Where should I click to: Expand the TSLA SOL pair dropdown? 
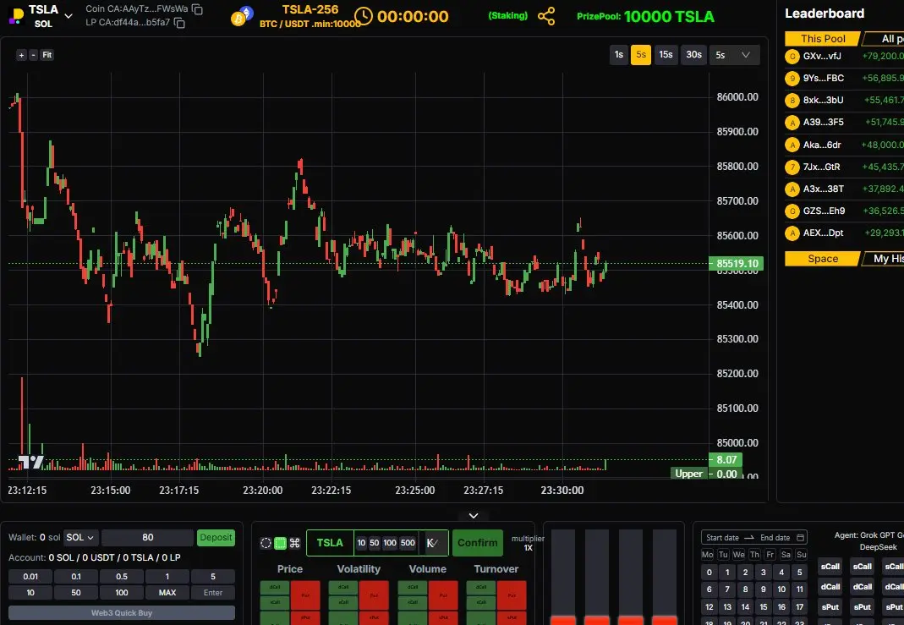tap(68, 16)
